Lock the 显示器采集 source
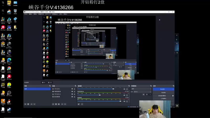This screenshot has width=210, height=118. [75, 97]
